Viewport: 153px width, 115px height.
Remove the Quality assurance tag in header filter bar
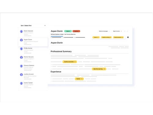pos(122,37)
